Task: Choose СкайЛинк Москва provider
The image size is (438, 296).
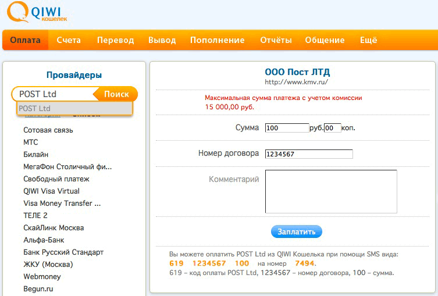Action: [x=54, y=227]
